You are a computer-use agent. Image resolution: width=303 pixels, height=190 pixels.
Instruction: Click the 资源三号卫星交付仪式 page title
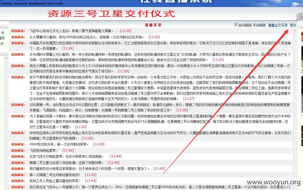point(111,14)
